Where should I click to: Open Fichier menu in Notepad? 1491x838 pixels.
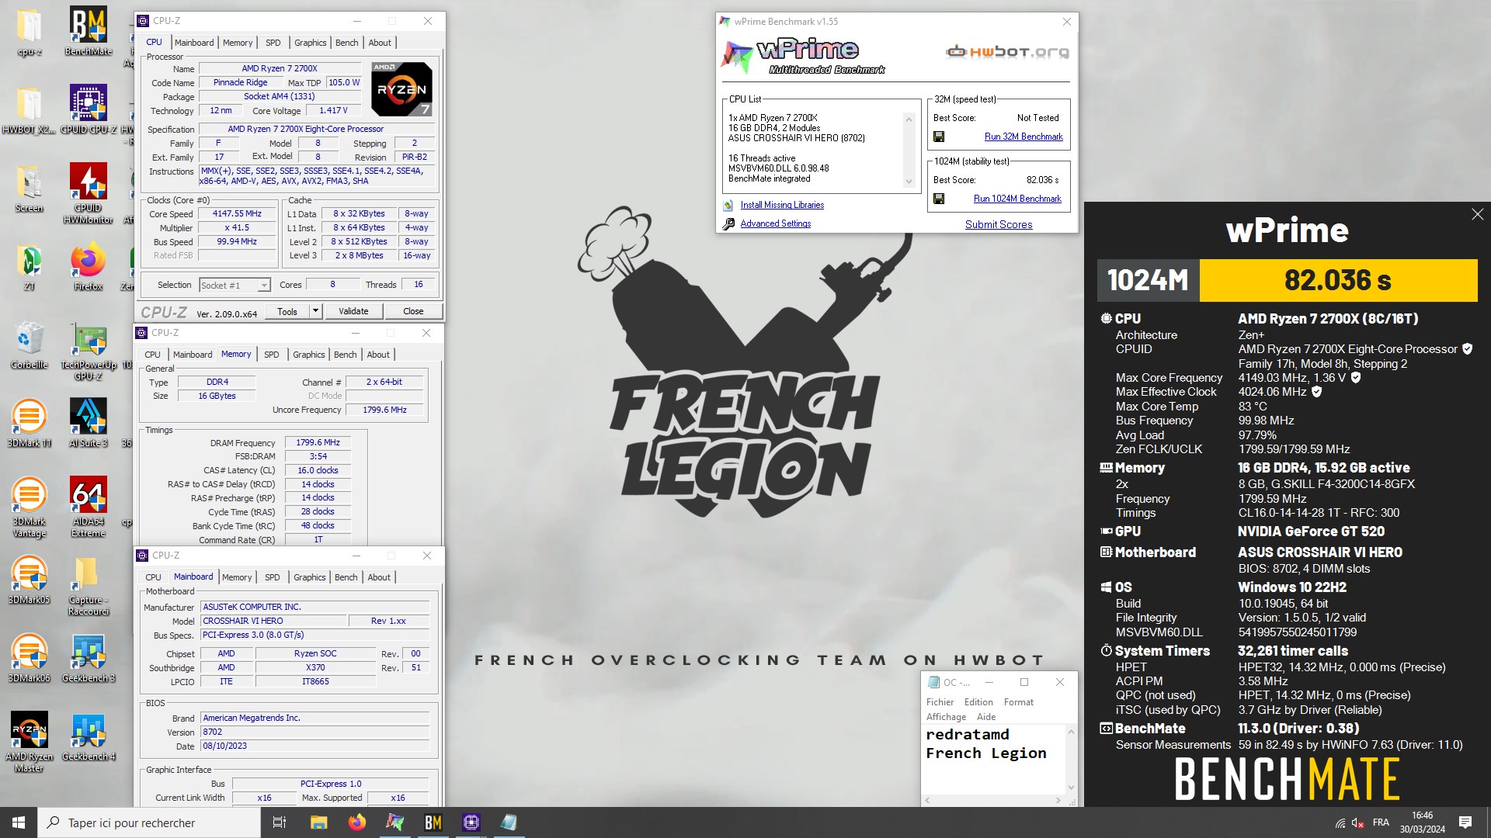[x=940, y=702]
